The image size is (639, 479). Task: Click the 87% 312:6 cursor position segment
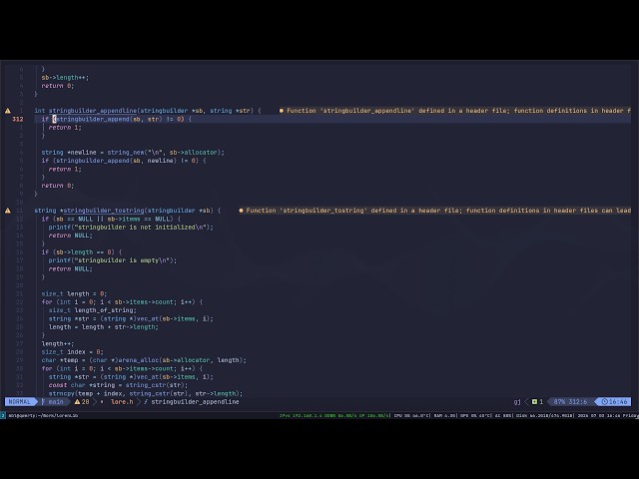[570, 401]
